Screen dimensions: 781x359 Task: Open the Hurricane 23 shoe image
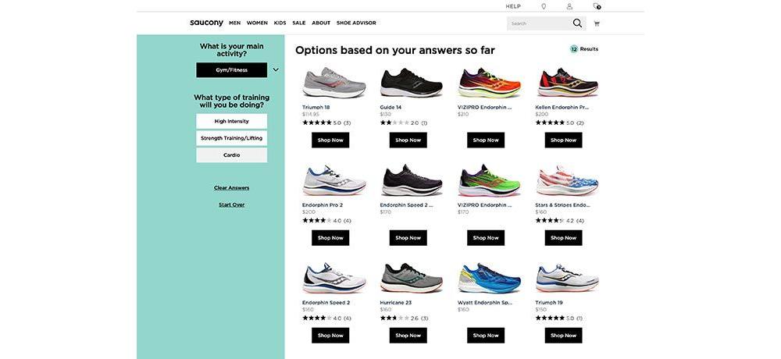(412, 278)
